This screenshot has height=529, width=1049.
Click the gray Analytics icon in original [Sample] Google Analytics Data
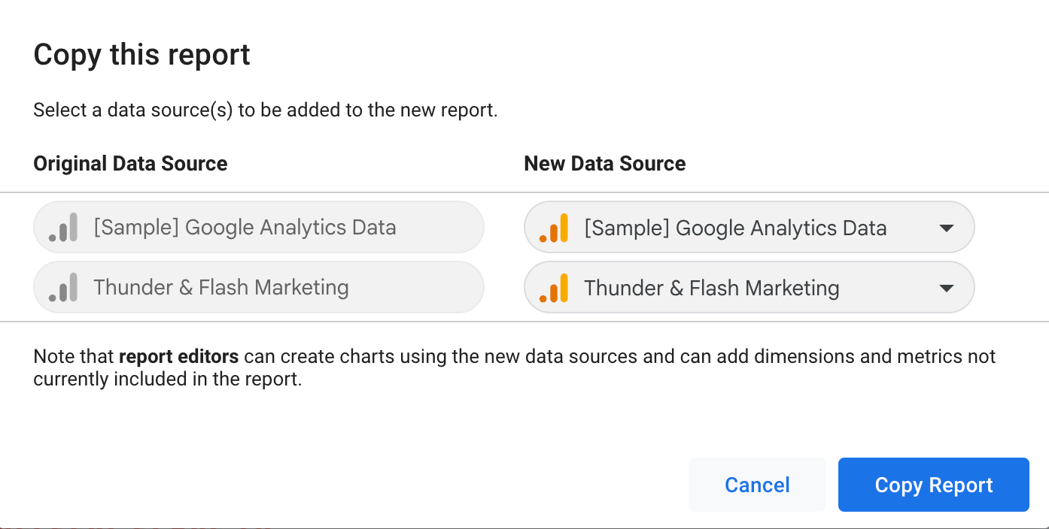(63, 227)
